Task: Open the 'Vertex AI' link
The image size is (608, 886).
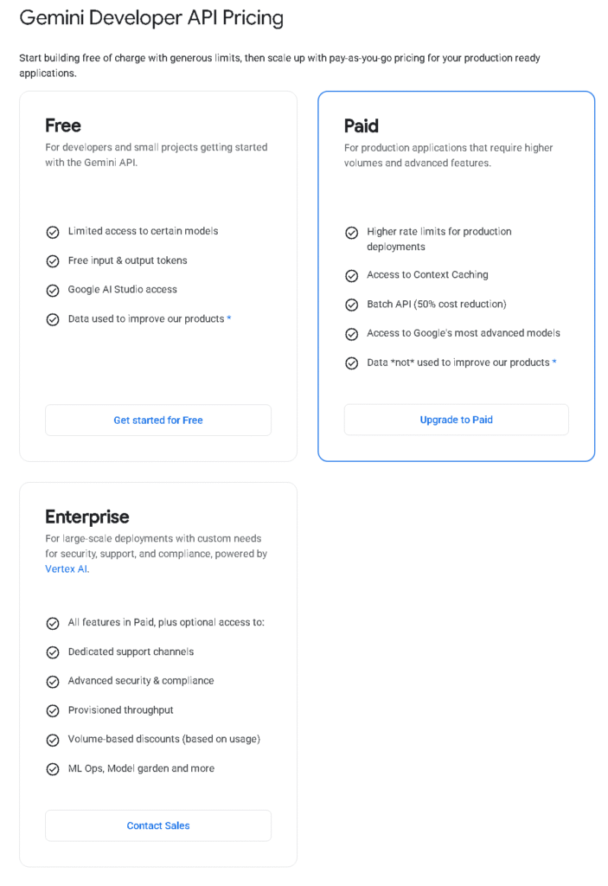Action: coord(66,568)
